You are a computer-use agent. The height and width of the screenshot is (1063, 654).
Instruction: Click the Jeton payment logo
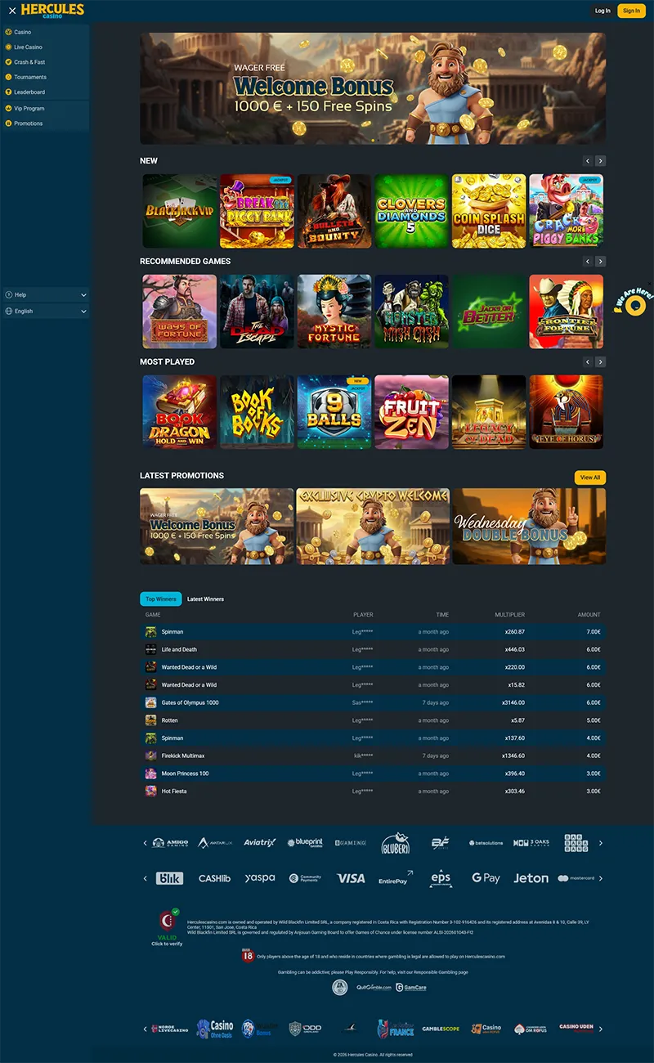coord(531,878)
